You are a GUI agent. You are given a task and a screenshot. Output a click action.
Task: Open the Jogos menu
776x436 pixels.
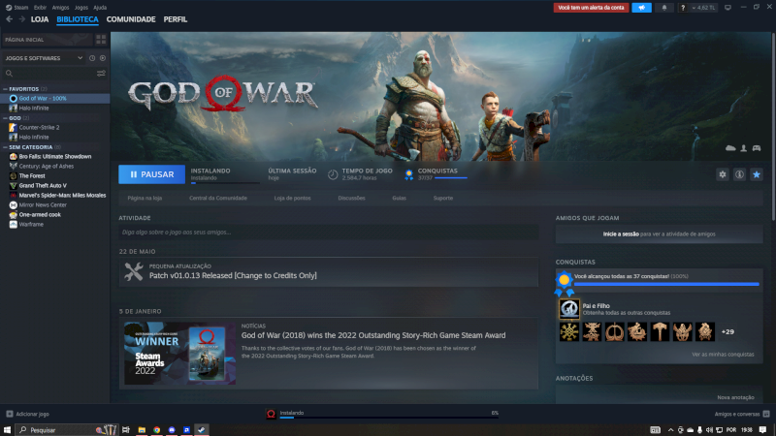81,8
